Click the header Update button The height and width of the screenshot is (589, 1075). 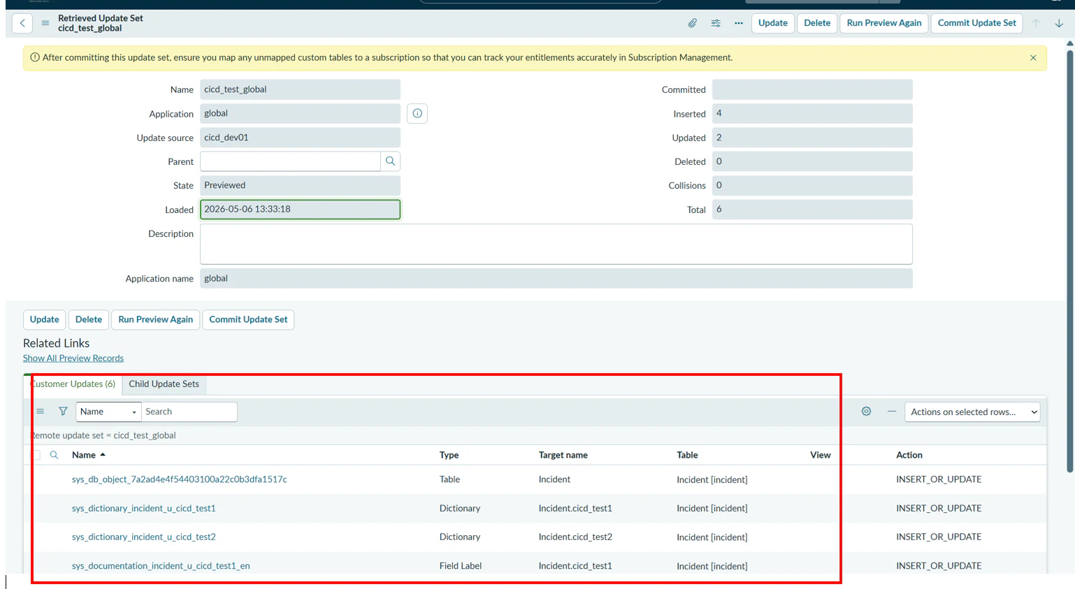point(772,23)
